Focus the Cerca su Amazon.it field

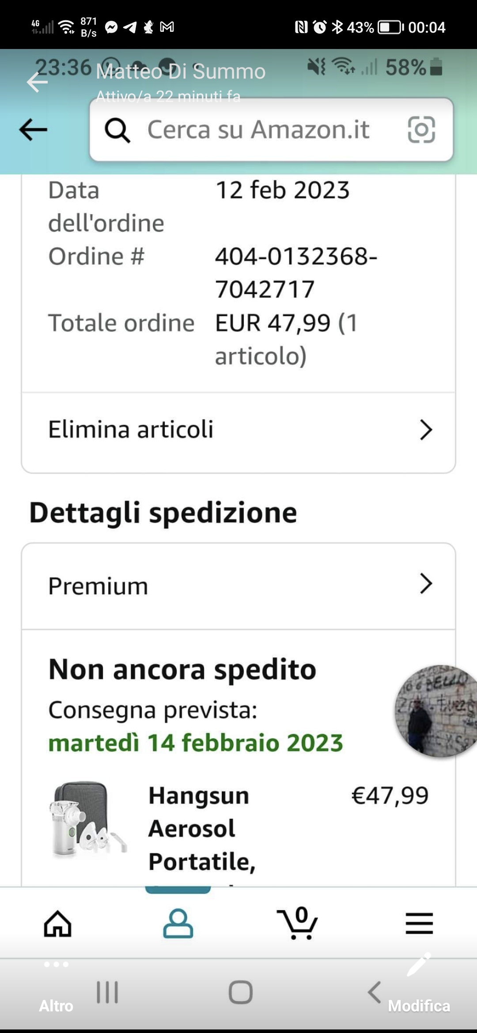click(x=258, y=130)
